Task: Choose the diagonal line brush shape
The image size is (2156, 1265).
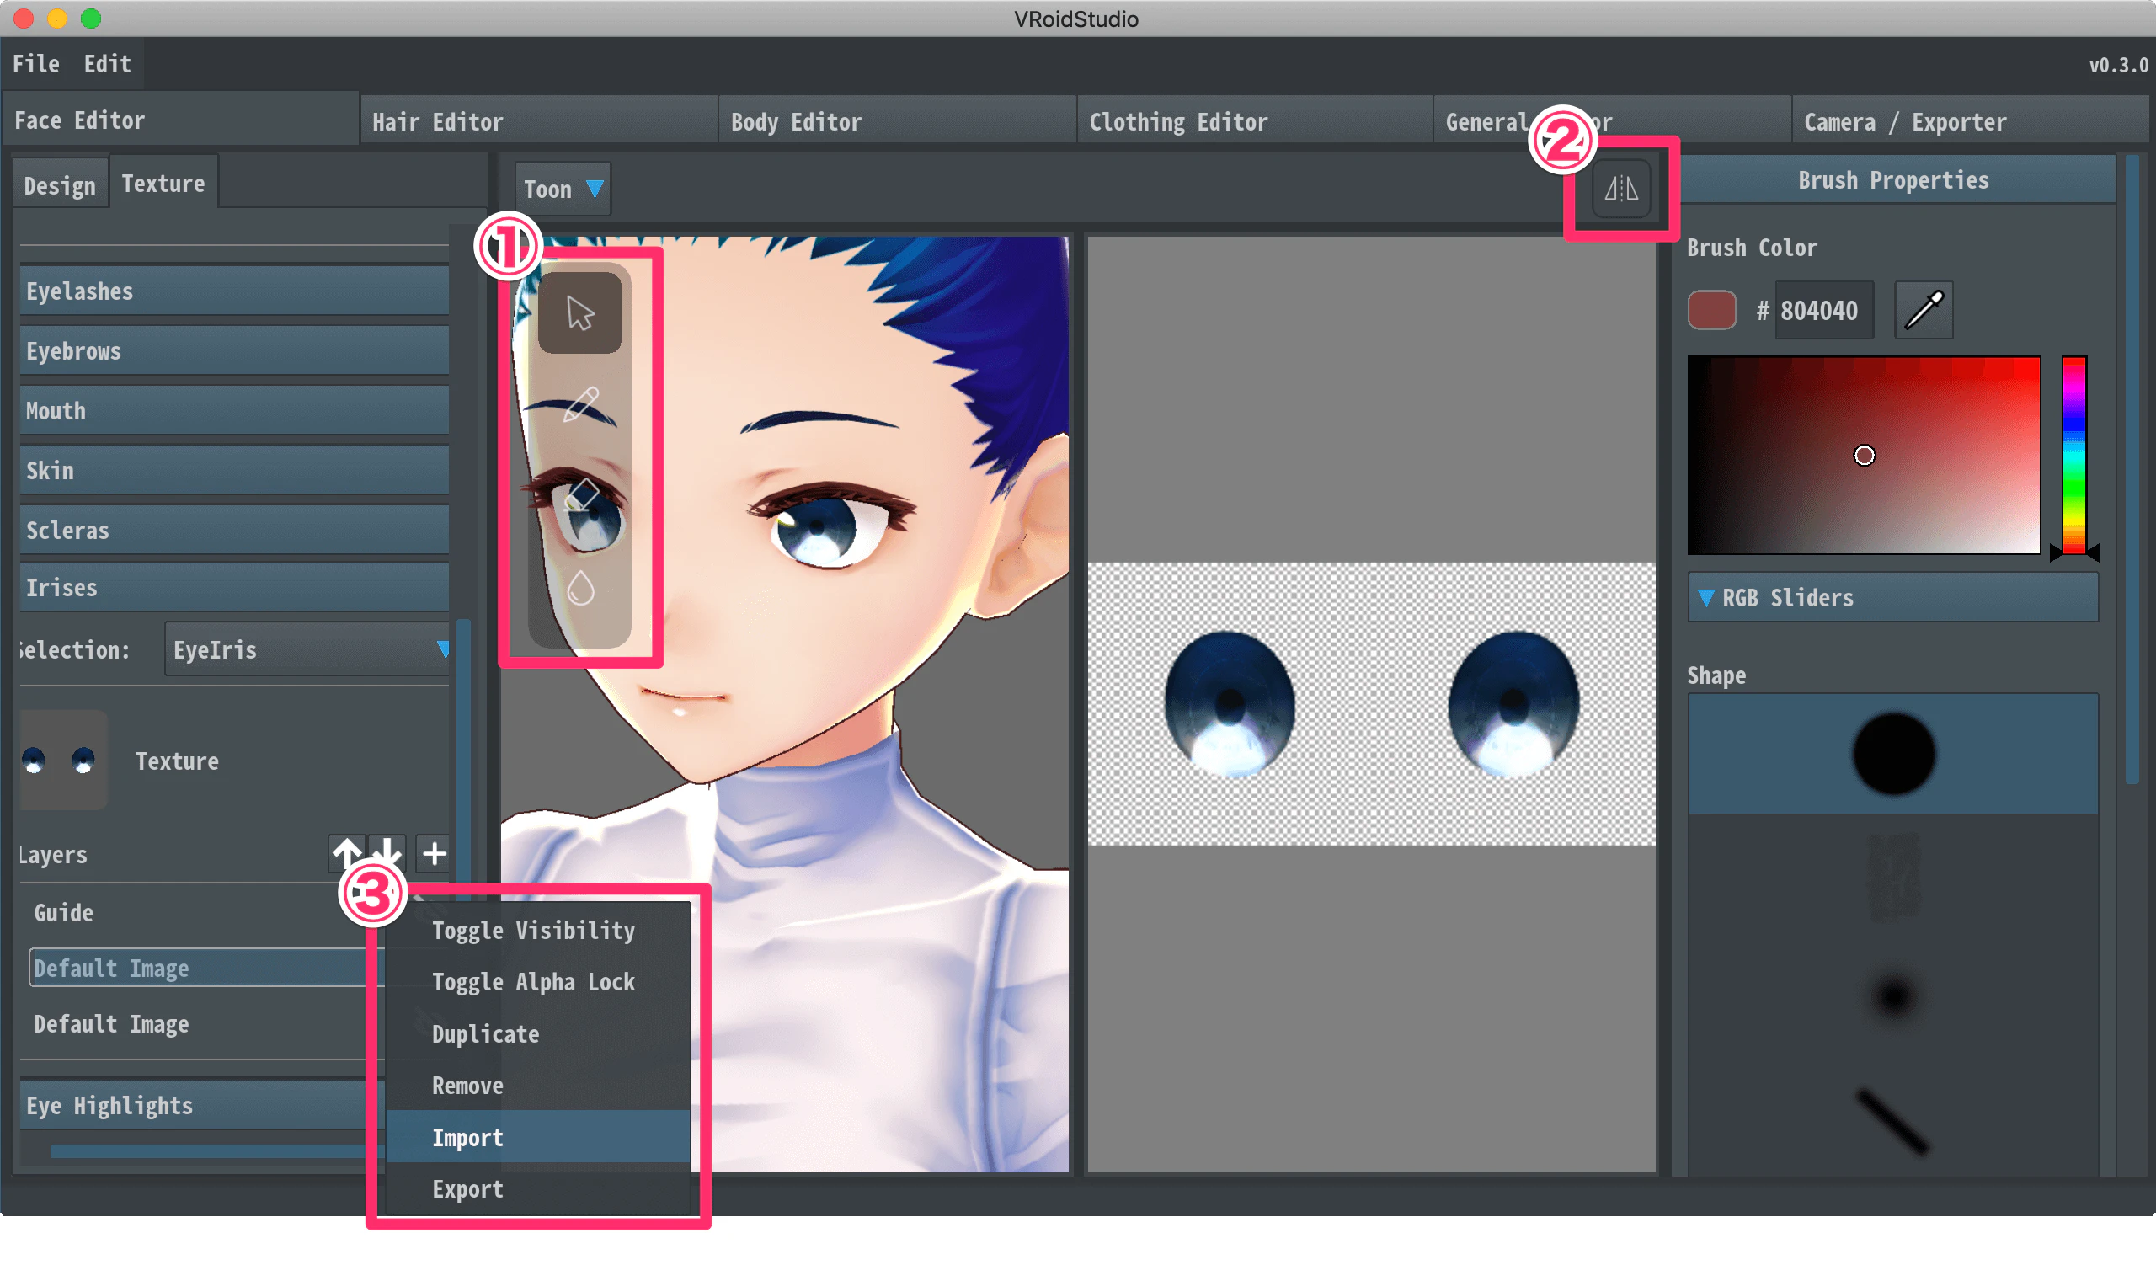Action: click(1893, 1122)
